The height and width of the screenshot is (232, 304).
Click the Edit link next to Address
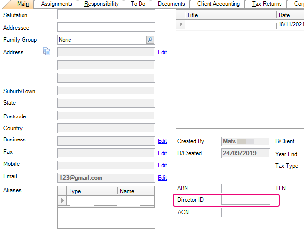(162, 52)
